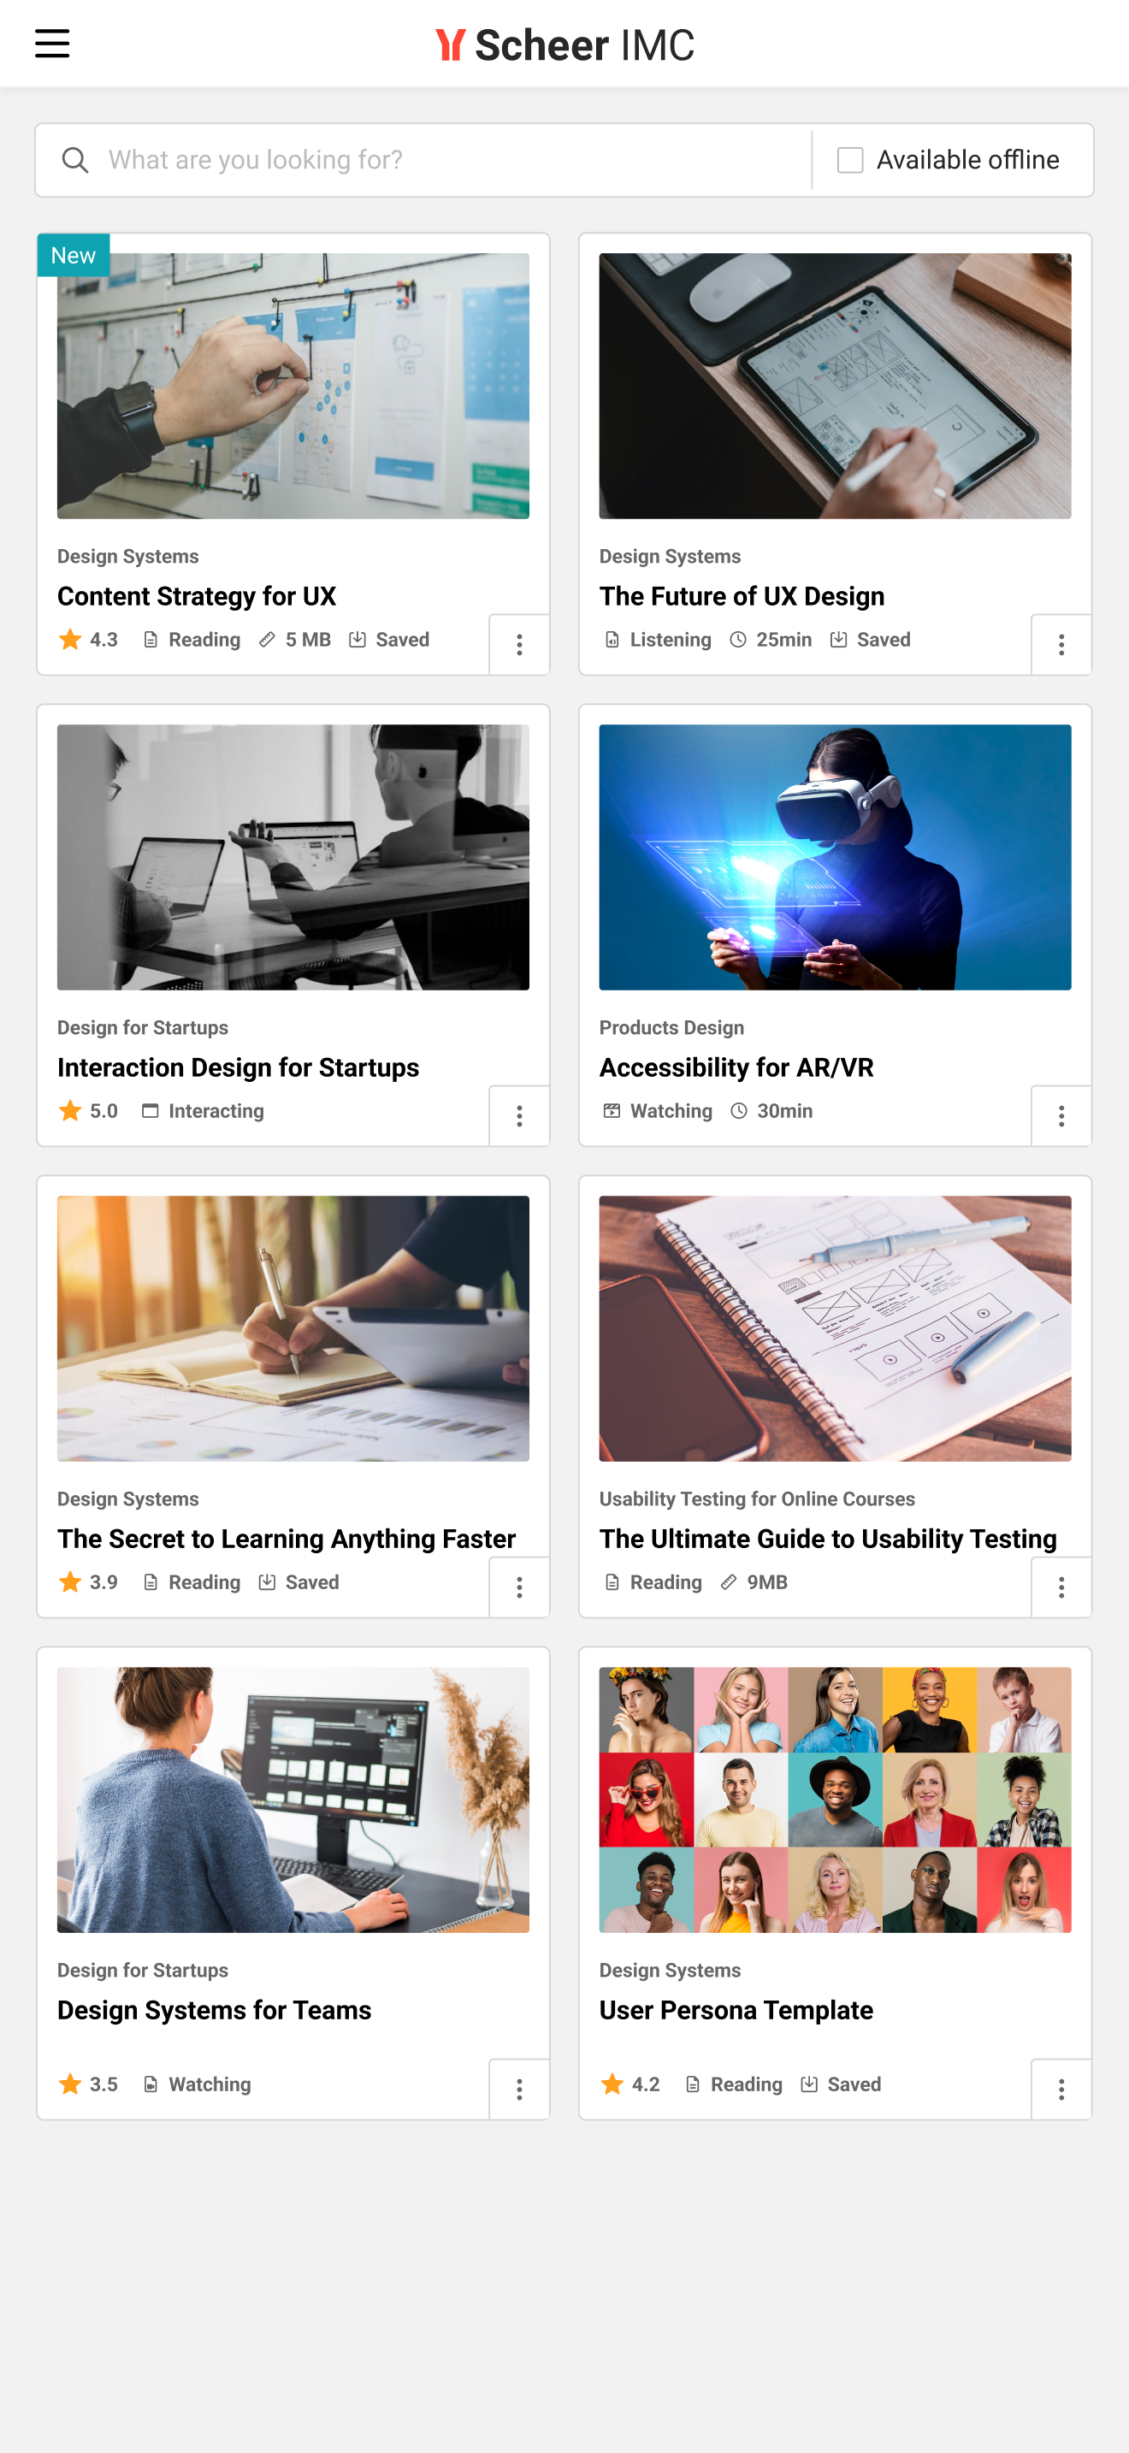Click the Scheer IMC logo
This screenshot has height=2453, width=1129.
pyautogui.click(x=564, y=44)
